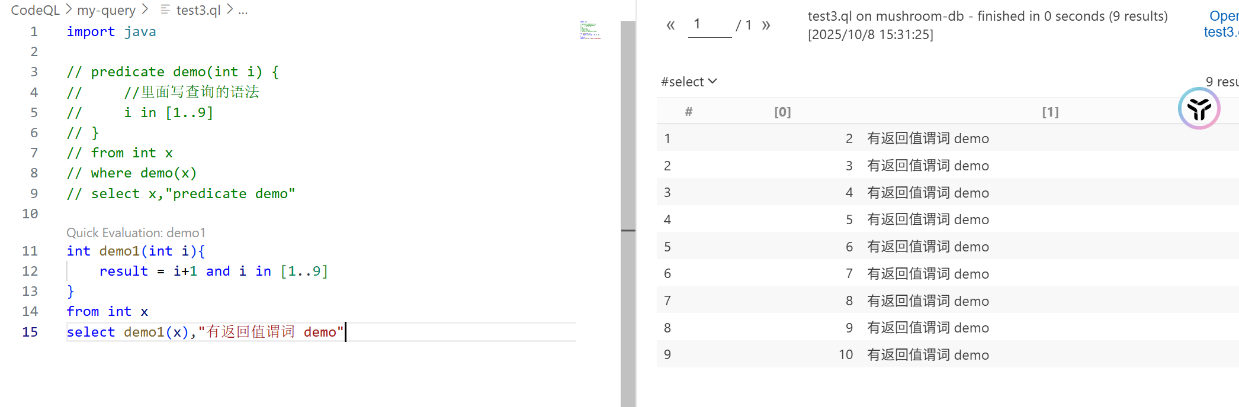Open the test3.ql breadcrumb item
The height and width of the screenshot is (407, 1239).
[198, 10]
